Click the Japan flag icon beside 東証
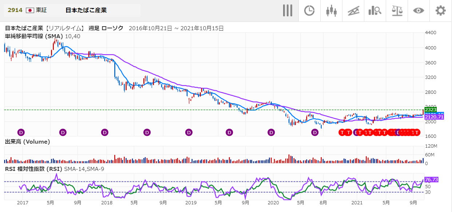The image size is (452, 212). tap(30, 10)
